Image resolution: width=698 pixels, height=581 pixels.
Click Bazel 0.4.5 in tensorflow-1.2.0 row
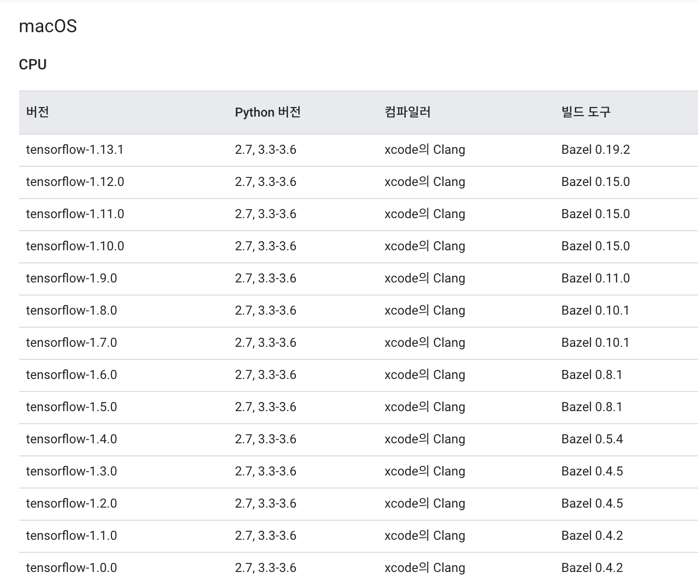[592, 504]
